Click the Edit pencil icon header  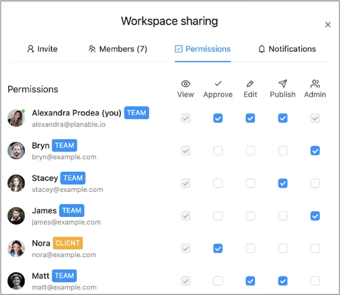tap(250, 84)
